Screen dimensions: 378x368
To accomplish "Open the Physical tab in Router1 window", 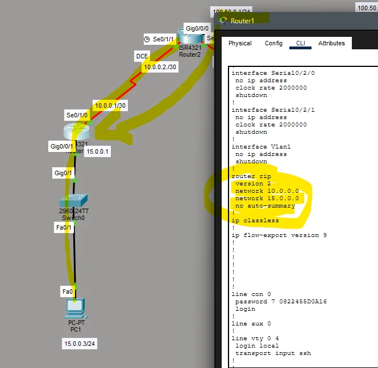I will (x=240, y=43).
